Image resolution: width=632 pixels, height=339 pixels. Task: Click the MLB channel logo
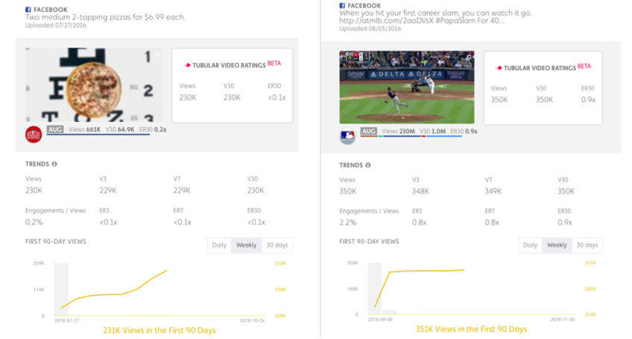pyautogui.click(x=348, y=137)
